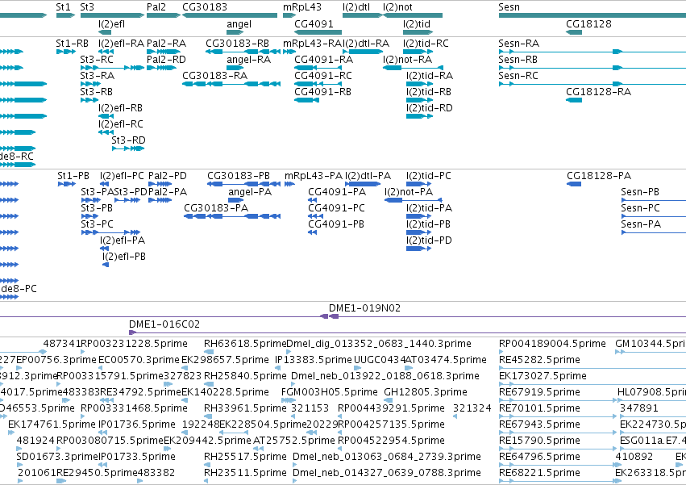Select the "mRpL43" gene label
Viewport: 686px width, 485px height.
point(301,7)
